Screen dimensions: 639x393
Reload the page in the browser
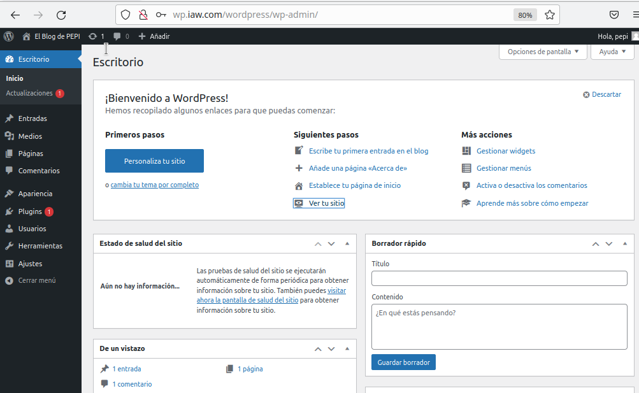tap(61, 15)
